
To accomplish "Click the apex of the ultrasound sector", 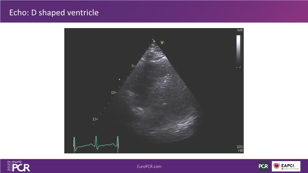I will pyautogui.click(x=154, y=41).
